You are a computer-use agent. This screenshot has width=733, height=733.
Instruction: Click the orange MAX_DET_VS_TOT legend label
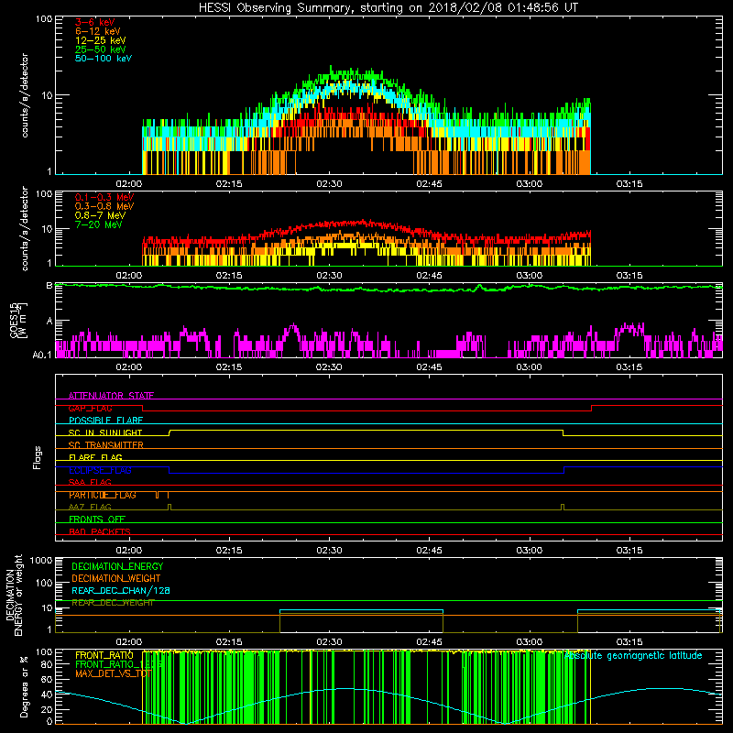(113, 673)
